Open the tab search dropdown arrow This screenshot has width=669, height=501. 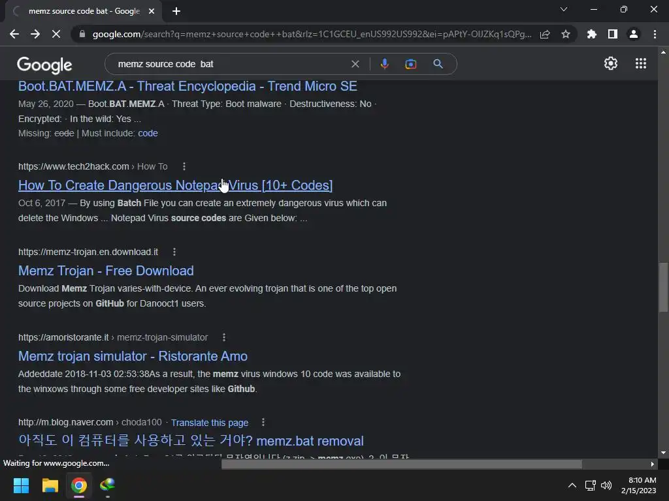[x=564, y=9]
